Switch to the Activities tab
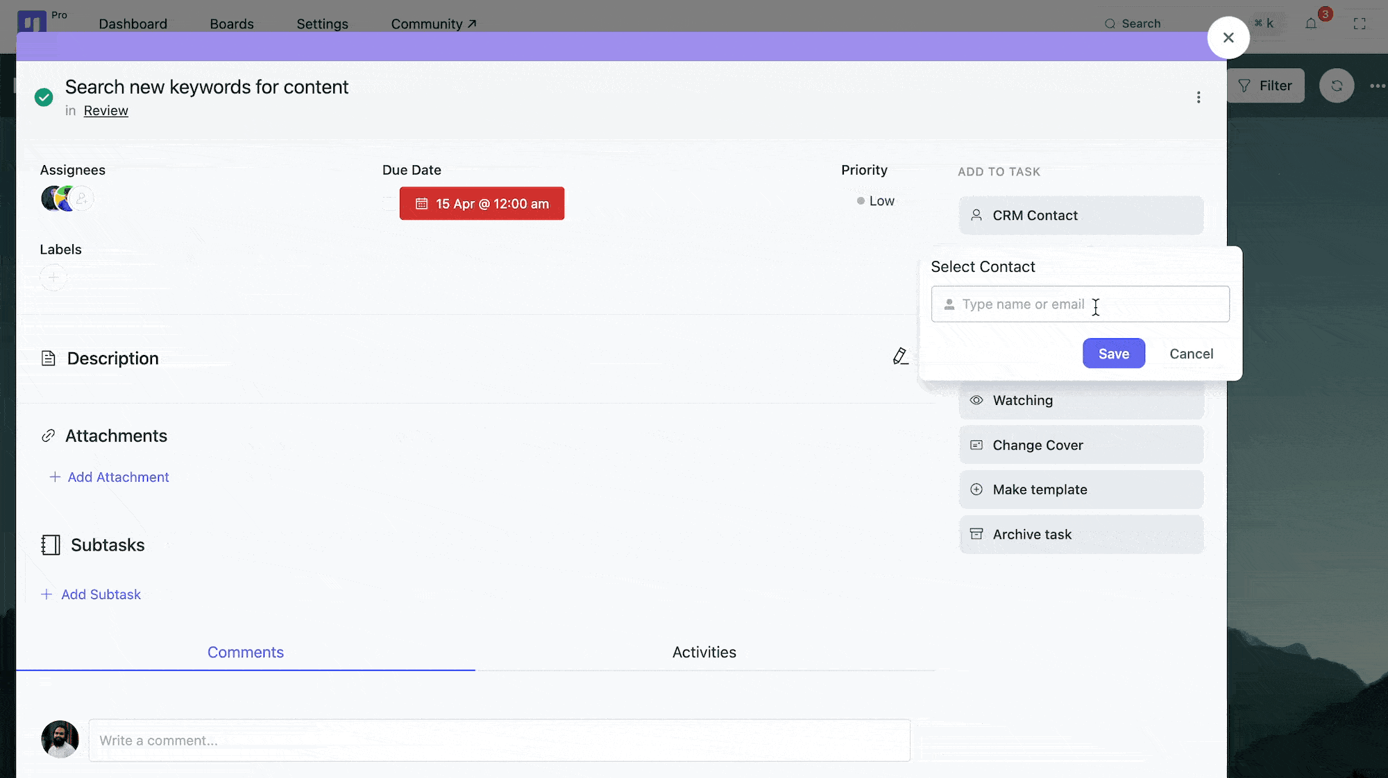This screenshot has height=778, width=1388. click(704, 652)
